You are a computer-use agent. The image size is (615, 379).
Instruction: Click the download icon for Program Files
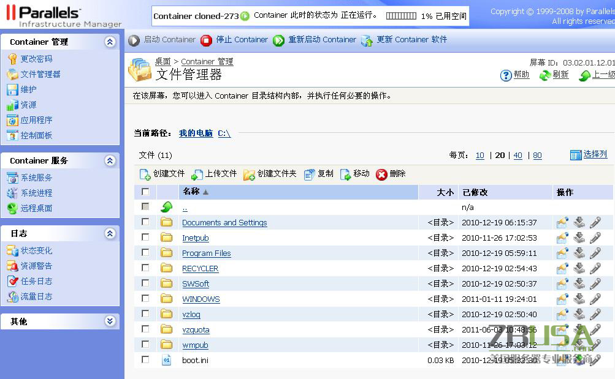pos(579,252)
